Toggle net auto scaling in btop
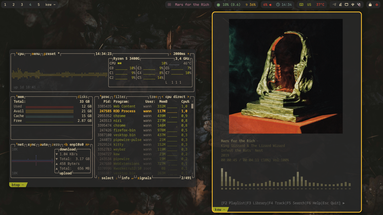The height and width of the screenshot is (215, 383). coord(44,145)
